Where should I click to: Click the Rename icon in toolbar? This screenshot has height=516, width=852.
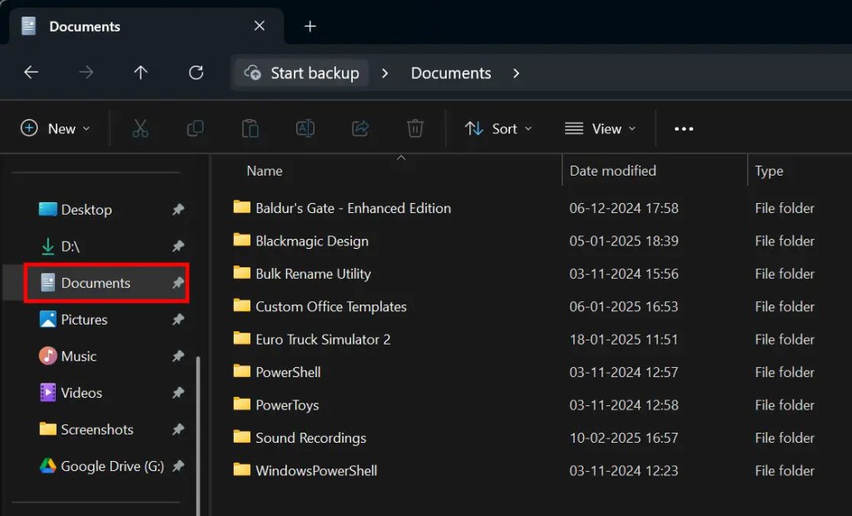coord(305,129)
